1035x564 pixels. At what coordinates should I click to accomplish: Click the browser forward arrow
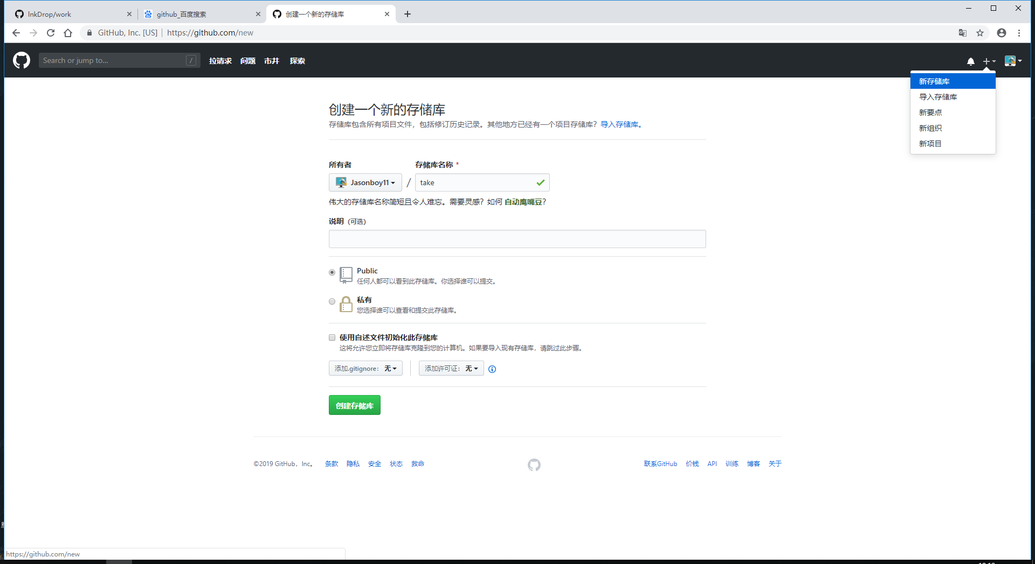tap(33, 33)
